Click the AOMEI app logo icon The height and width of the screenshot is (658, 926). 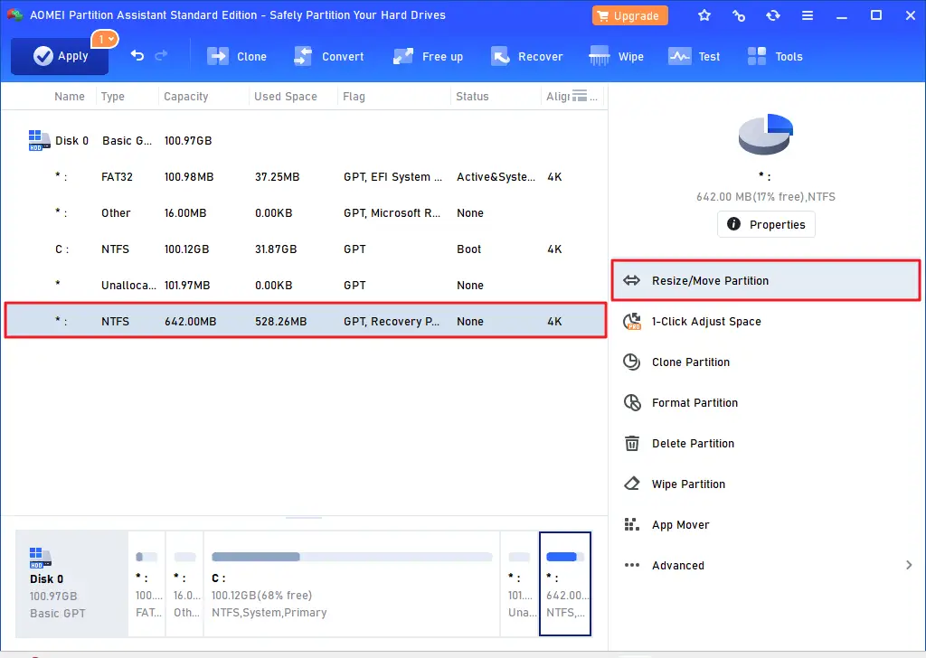[x=14, y=14]
